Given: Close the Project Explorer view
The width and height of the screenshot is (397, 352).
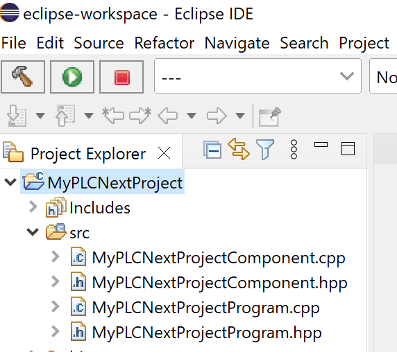Looking at the screenshot, I should pyautogui.click(x=164, y=153).
